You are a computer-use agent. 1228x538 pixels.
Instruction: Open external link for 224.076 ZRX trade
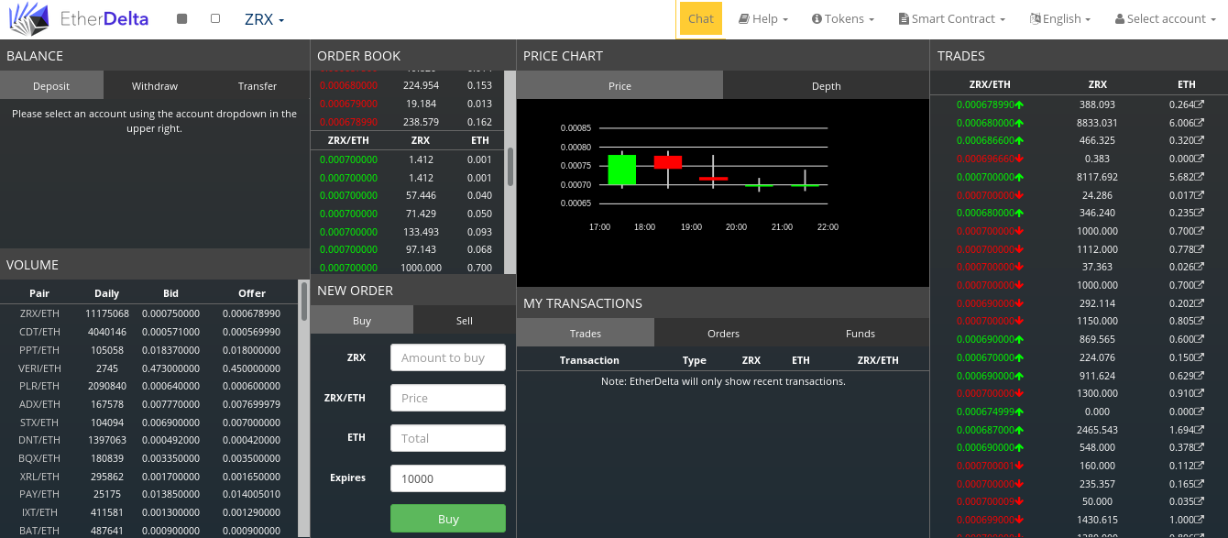(1200, 357)
